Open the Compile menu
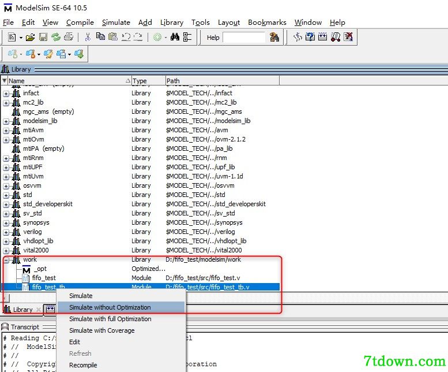Viewport: 448px width, 372px height. [80, 23]
